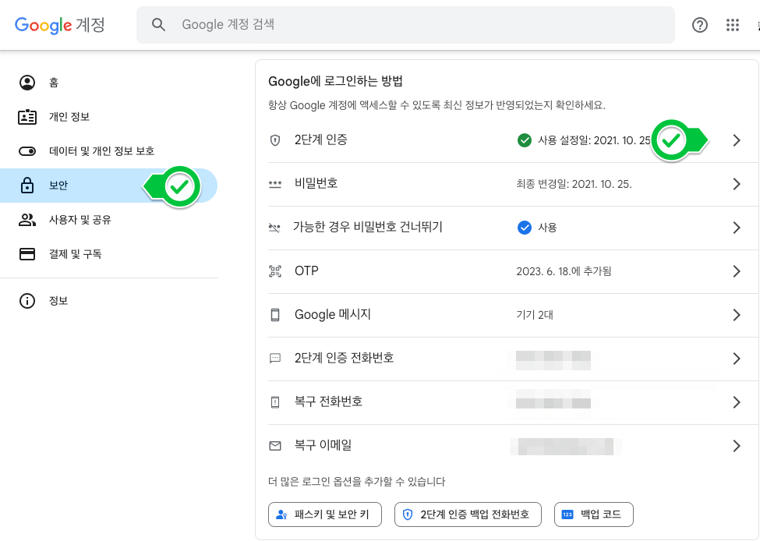Open the Google apps grid icon
The image size is (760, 541).
tap(733, 25)
